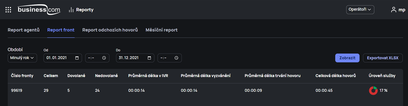The width and height of the screenshot is (408, 106).
Task: Click the Exportovat XLSX button
Action: click(383, 58)
